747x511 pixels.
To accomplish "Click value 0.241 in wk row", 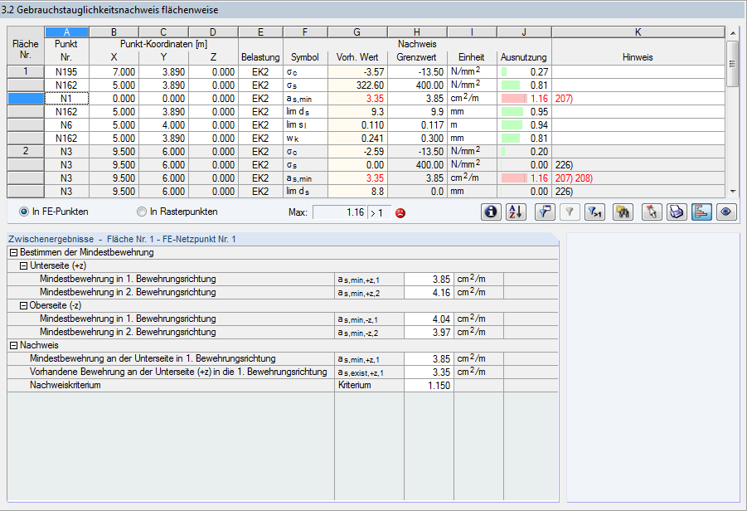I will tap(357, 139).
